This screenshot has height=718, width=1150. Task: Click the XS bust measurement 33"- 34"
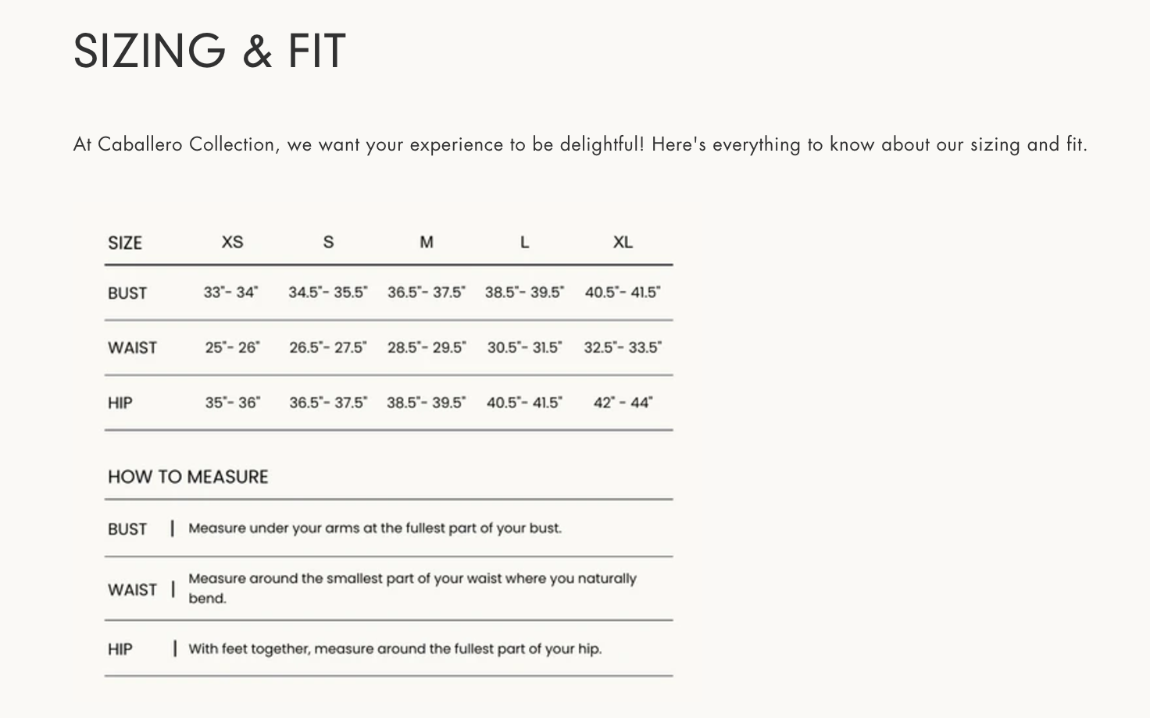coord(231,293)
